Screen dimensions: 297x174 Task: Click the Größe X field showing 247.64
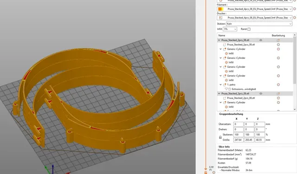238,140
